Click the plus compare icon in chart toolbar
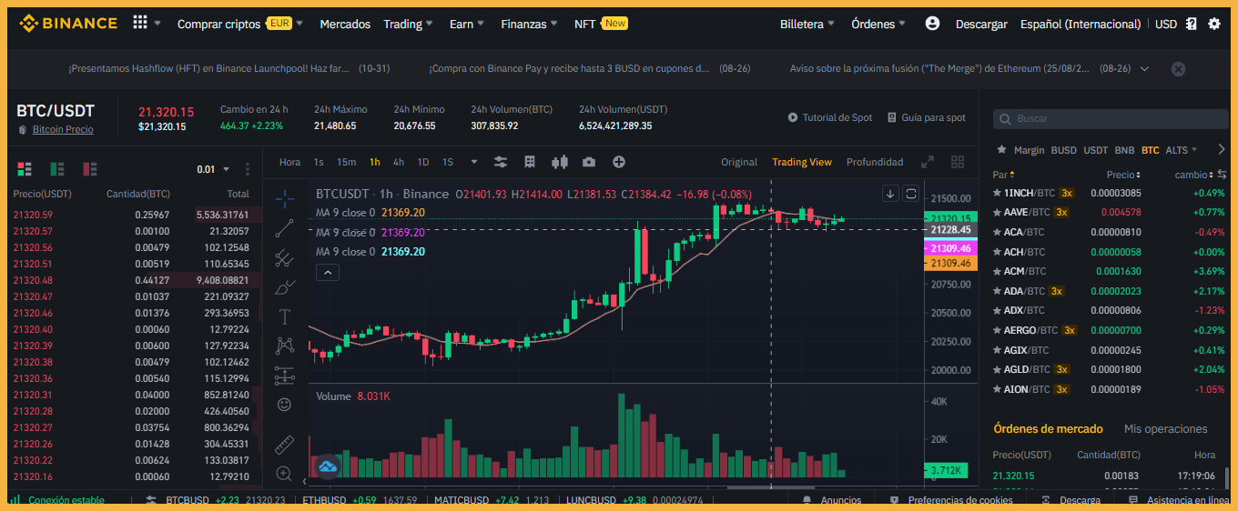 [x=619, y=162]
